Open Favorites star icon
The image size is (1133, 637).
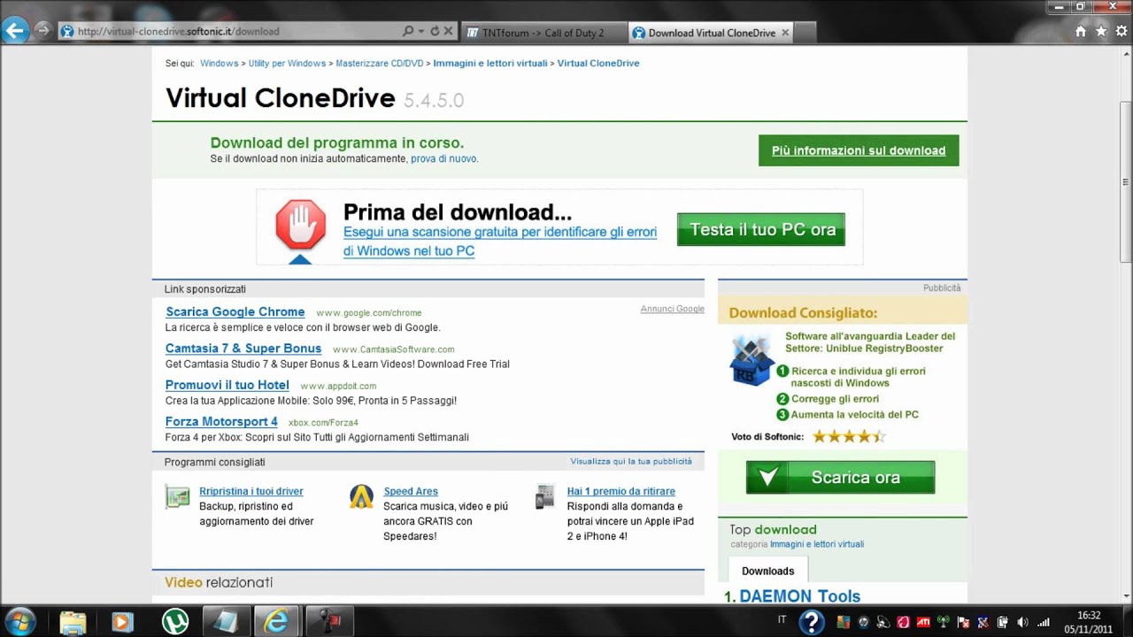(x=1101, y=31)
